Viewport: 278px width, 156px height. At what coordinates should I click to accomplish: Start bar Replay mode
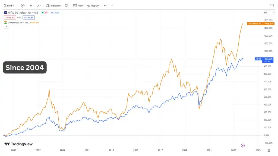(93, 6)
